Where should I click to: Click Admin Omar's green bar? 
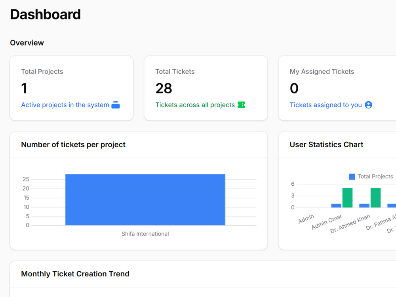coord(348,198)
